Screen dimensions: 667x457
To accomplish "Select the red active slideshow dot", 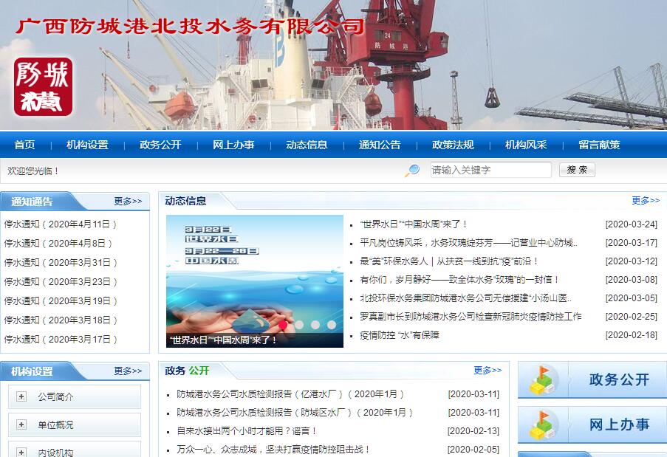I will (x=283, y=325).
